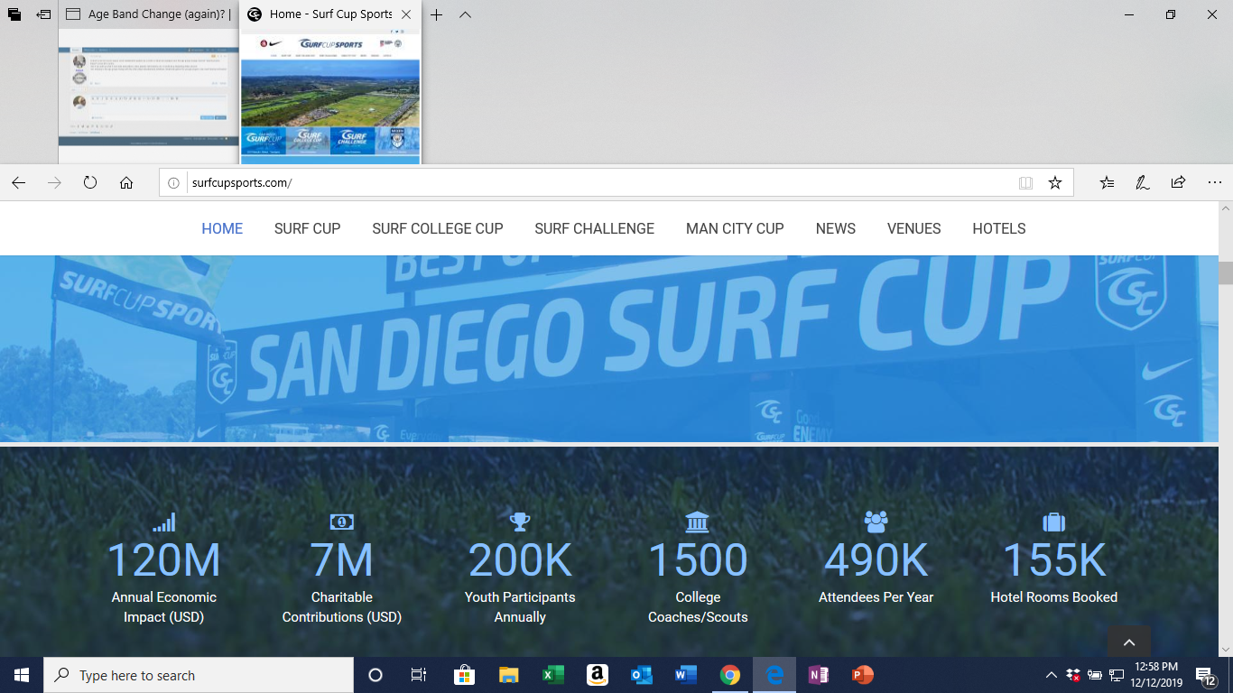
Task: Open the Reading view book icon
Action: (x=1025, y=182)
